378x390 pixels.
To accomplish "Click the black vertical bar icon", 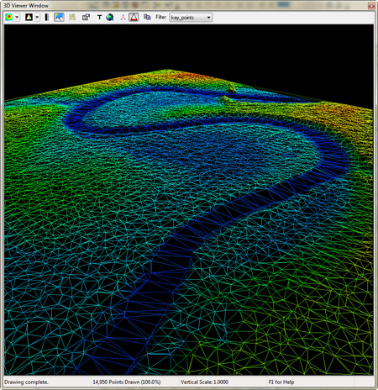I will [47, 18].
